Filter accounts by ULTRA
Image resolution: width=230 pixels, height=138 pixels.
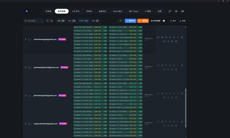(x=83, y=21)
